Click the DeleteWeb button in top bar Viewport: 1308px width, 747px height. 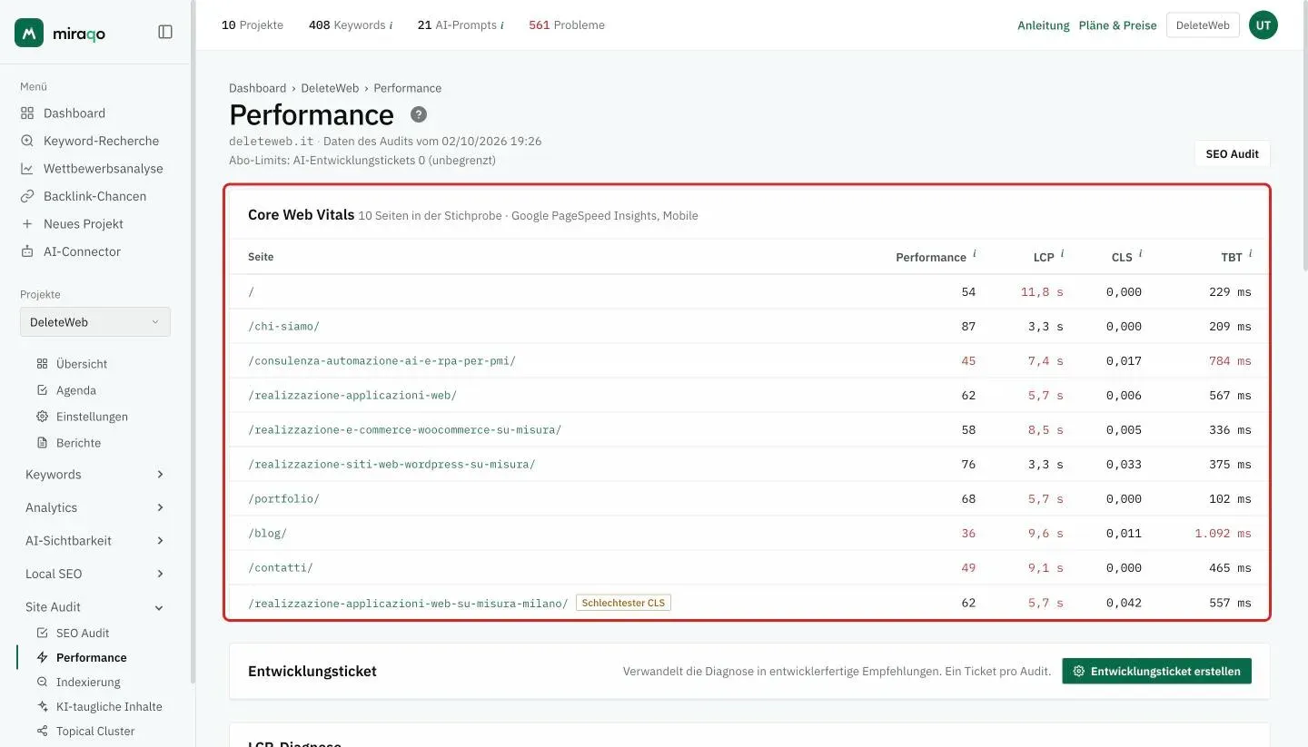[x=1203, y=25]
